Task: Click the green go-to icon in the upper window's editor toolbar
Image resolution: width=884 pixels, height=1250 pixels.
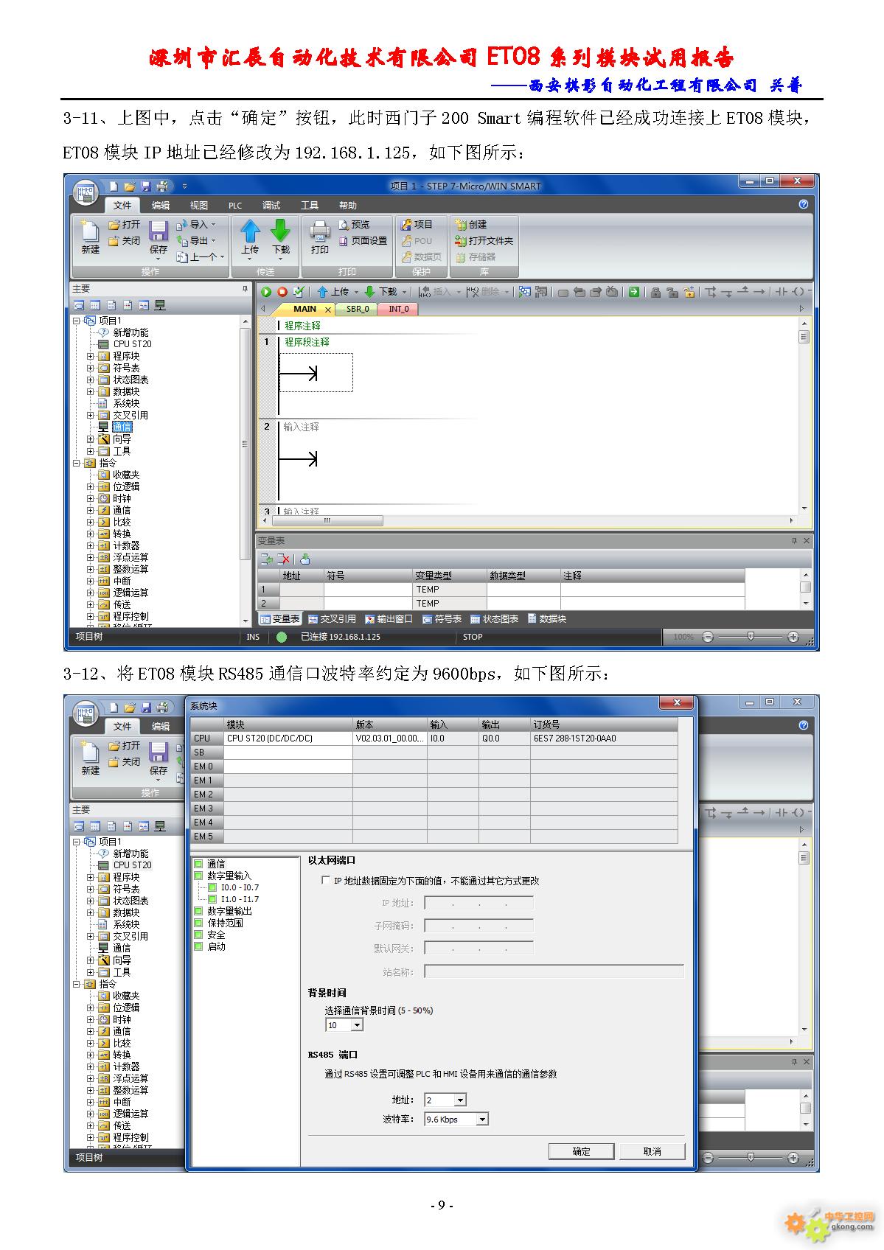Action: pos(633,292)
